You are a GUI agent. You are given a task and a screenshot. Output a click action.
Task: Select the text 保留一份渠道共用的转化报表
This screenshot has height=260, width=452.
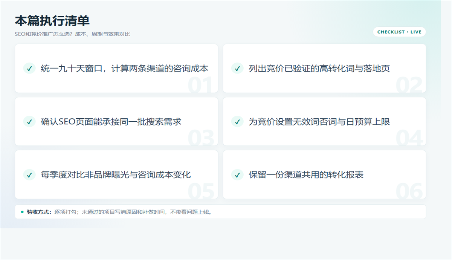coord(306,175)
